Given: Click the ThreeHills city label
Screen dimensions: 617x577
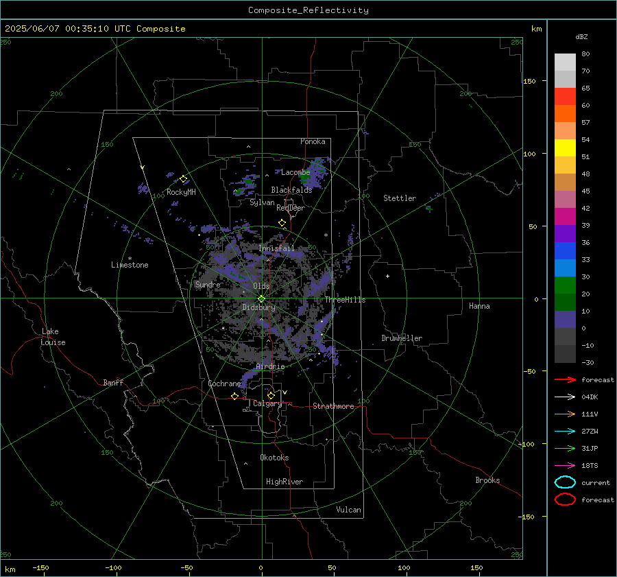Looking at the screenshot, I should pyautogui.click(x=345, y=300).
